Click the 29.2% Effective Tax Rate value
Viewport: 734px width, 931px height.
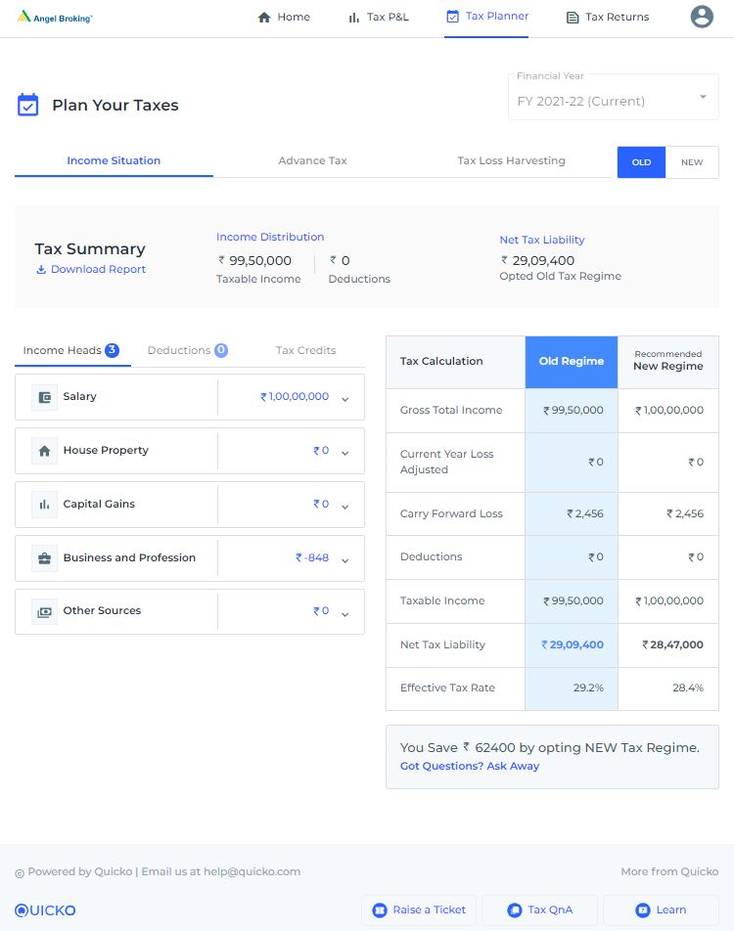click(588, 688)
